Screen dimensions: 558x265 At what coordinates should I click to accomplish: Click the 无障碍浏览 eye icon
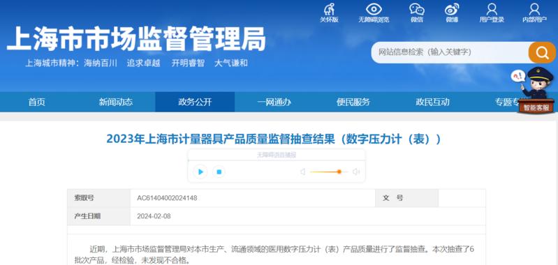pos(374,9)
